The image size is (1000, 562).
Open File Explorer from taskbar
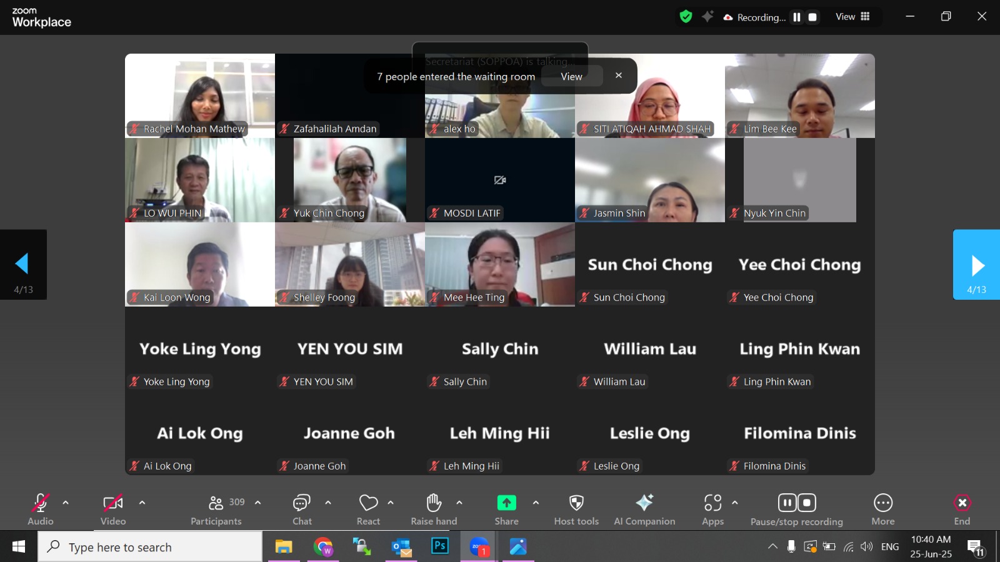point(284,547)
